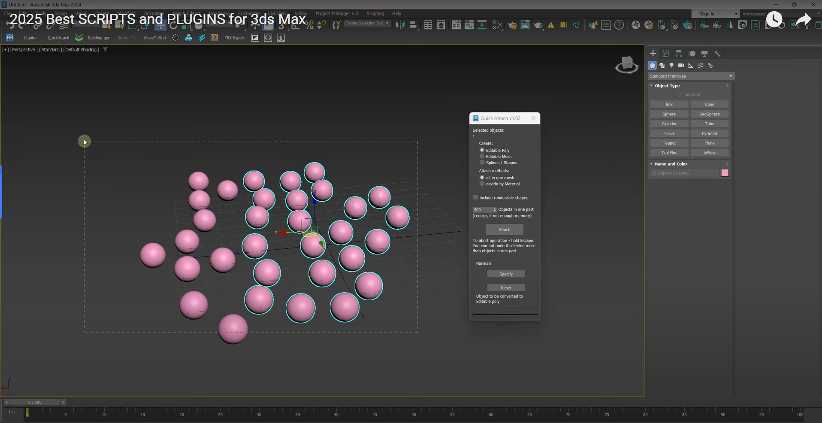
Task: Open the [Perspective] viewport label menu
Action: click(24, 50)
